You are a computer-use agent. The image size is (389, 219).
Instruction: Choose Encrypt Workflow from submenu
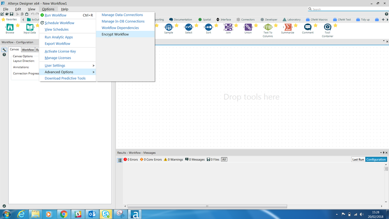125,34
